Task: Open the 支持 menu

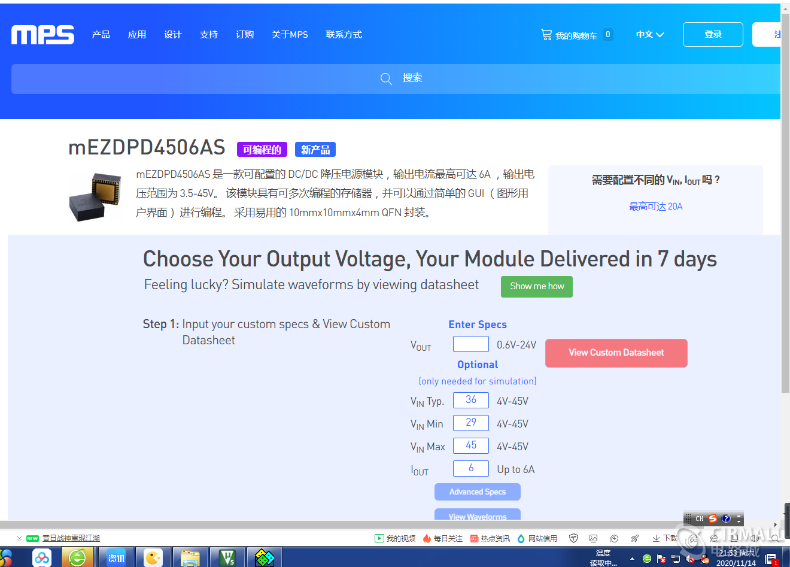Action: point(209,35)
